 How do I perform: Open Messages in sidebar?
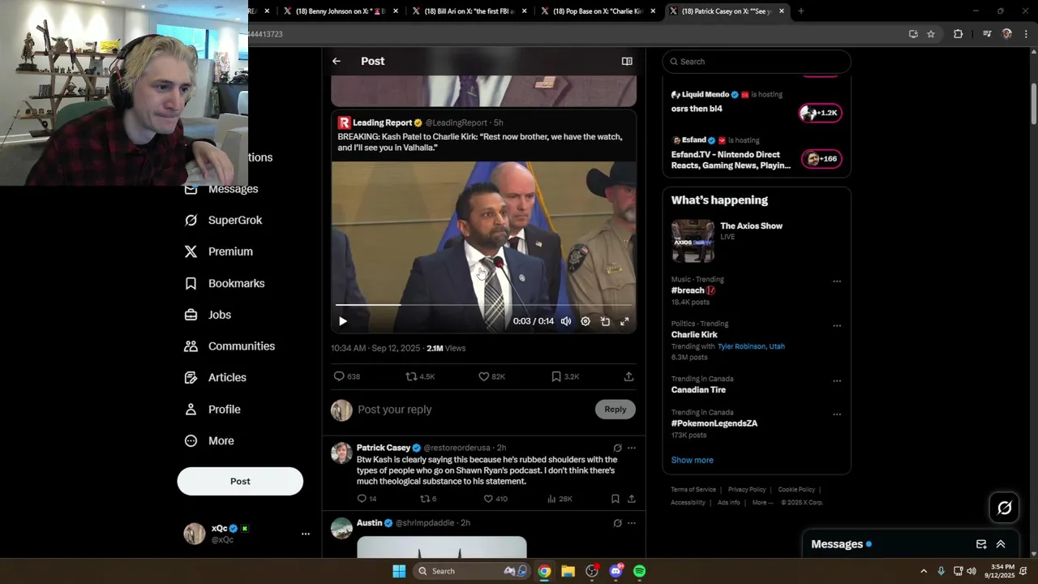[221, 189]
